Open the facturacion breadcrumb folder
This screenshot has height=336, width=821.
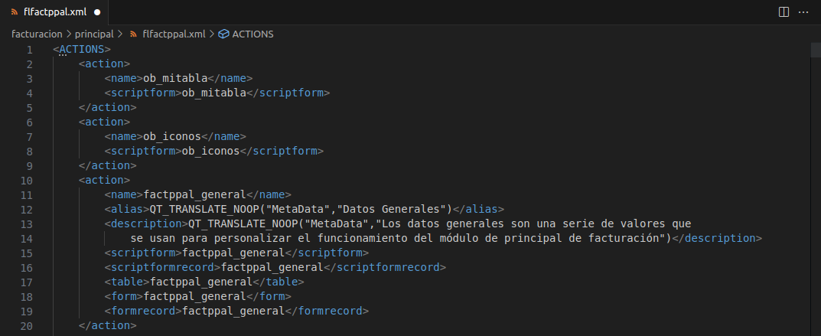(37, 34)
